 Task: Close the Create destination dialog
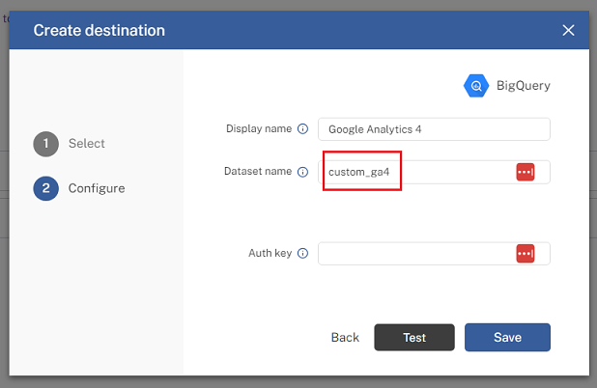point(568,31)
